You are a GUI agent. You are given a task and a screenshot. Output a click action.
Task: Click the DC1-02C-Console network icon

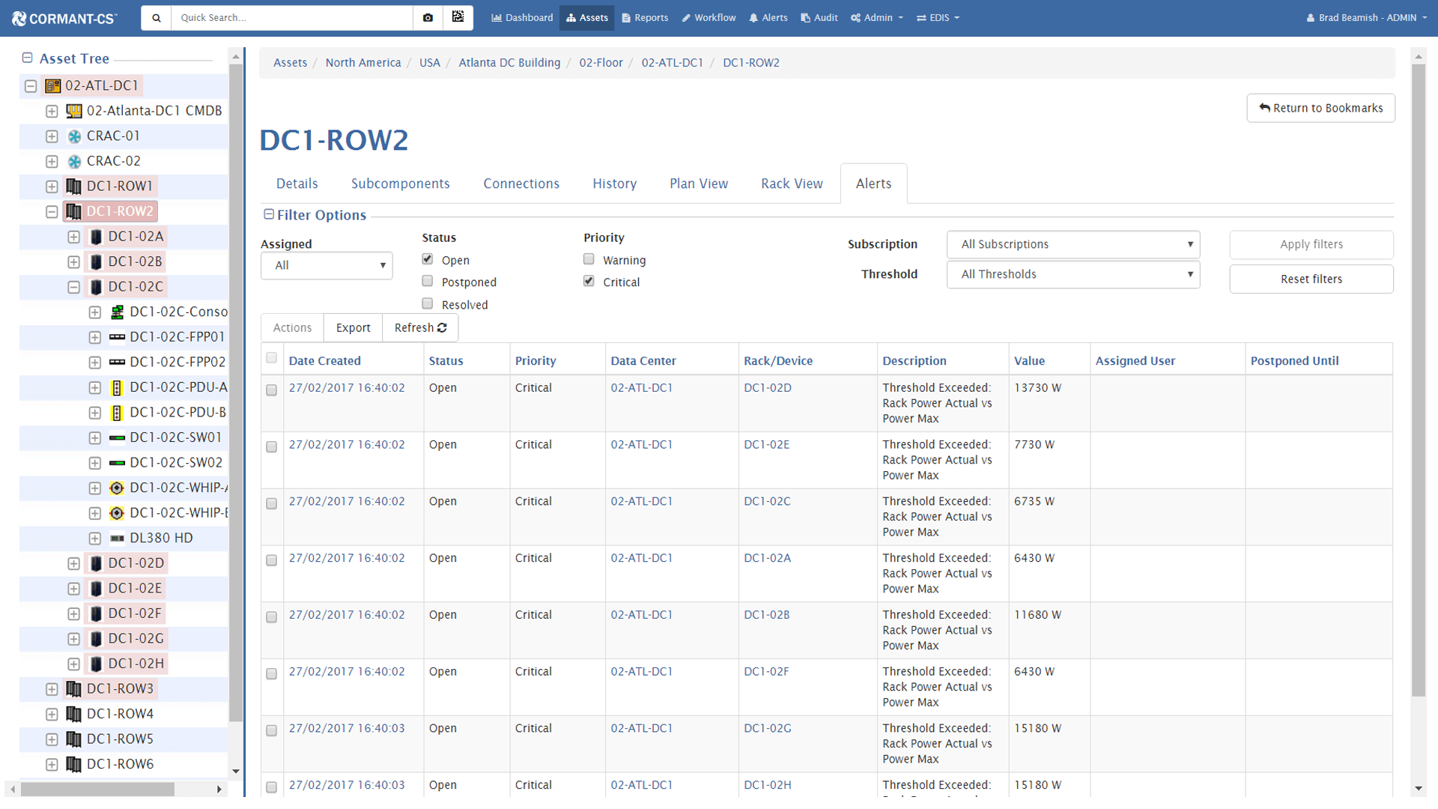pyautogui.click(x=117, y=312)
